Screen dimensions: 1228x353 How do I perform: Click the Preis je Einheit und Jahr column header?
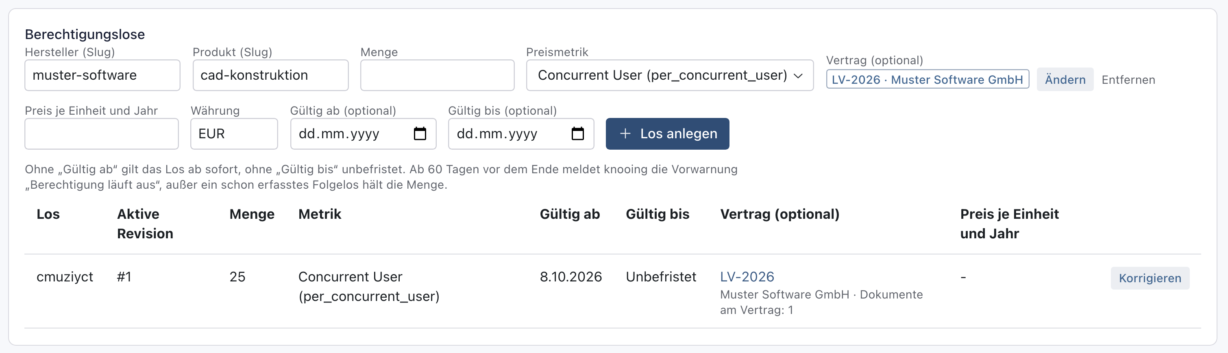[1009, 224]
